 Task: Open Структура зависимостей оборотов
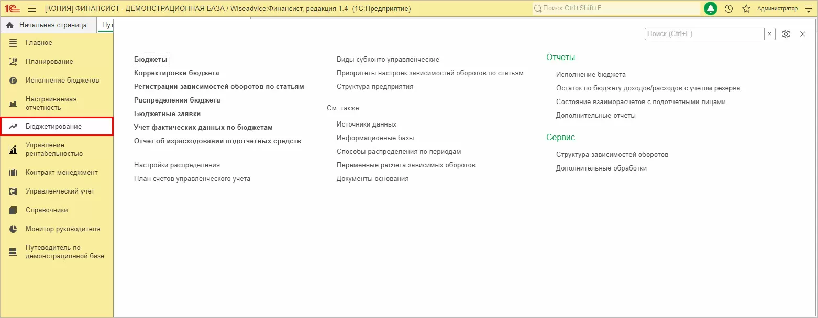click(x=612, y=154)
